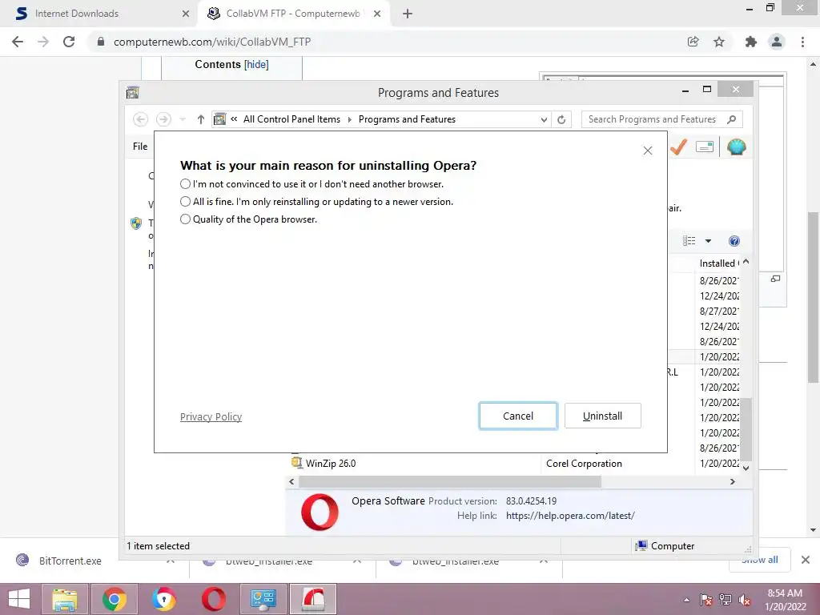Click Programs and Features breadcrumb

point(407,119)
